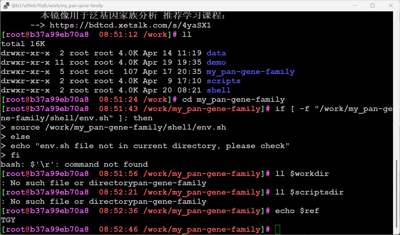Click the 'echo $ref' command text

(297, 211)
